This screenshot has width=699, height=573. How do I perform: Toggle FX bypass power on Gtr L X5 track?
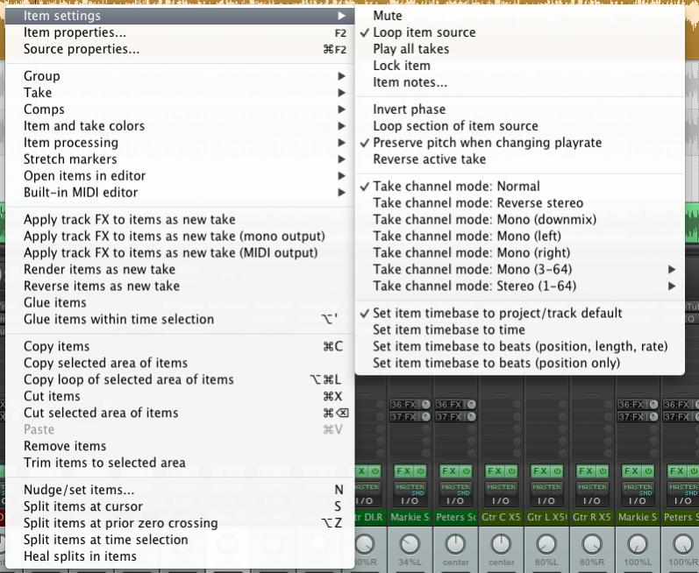pos(557,470)
